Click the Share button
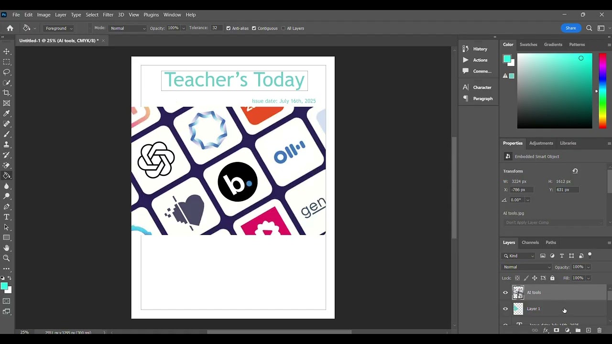The width and height of the screenshot is (612, 344). 571,28
